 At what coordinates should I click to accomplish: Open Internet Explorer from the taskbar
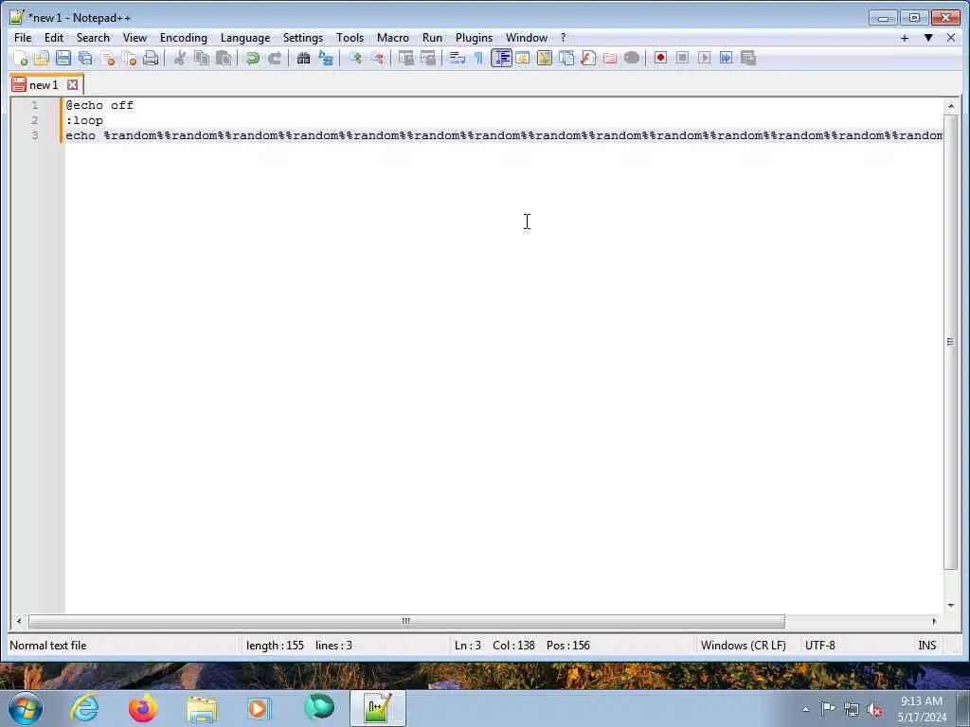[x=84, y=708]
